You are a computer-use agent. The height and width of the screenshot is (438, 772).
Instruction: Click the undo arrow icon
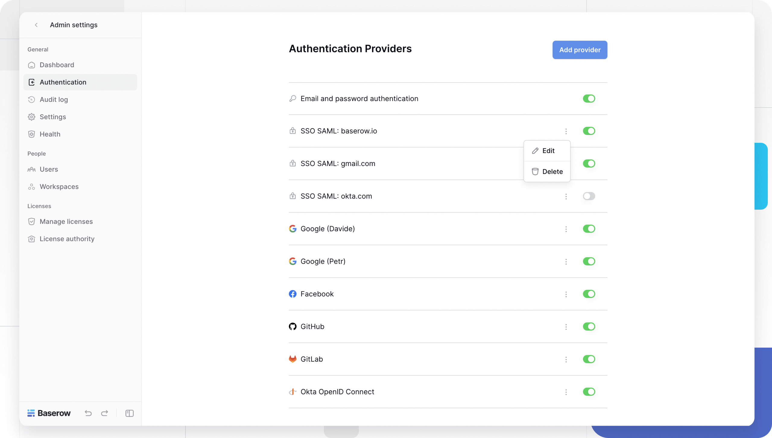click(x=88, y=413)
